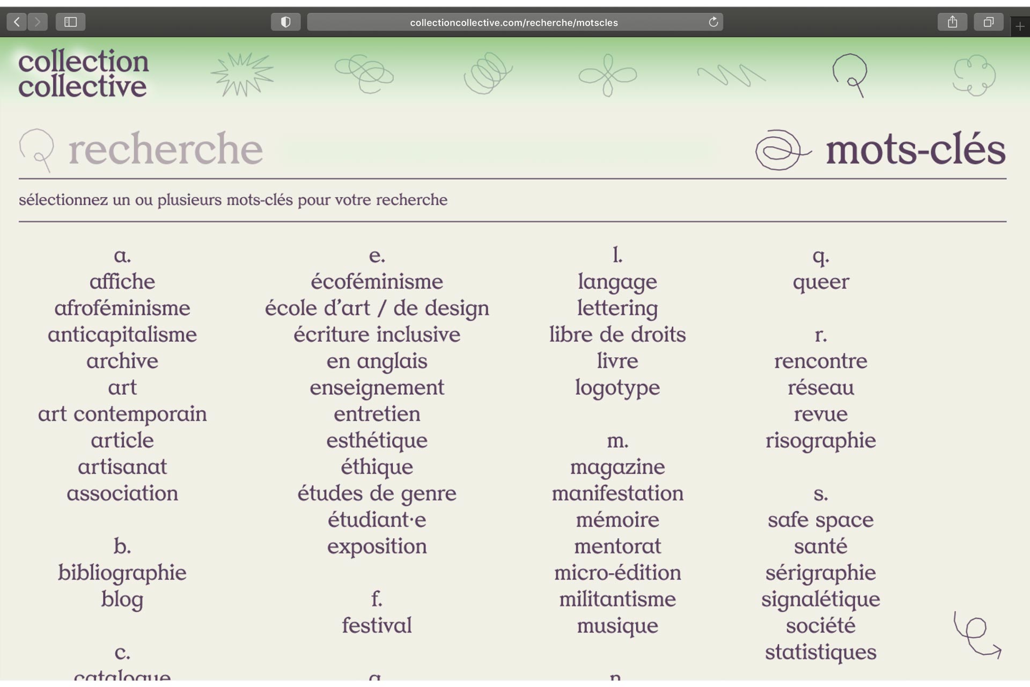Click the dark magnifier search nav icon

[851, 75]
